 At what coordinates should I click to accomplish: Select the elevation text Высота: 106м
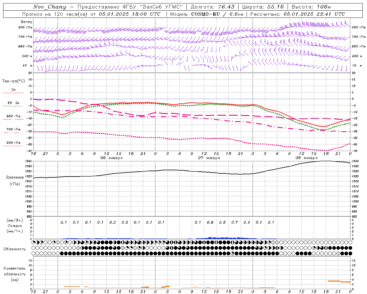click(311, 7)
